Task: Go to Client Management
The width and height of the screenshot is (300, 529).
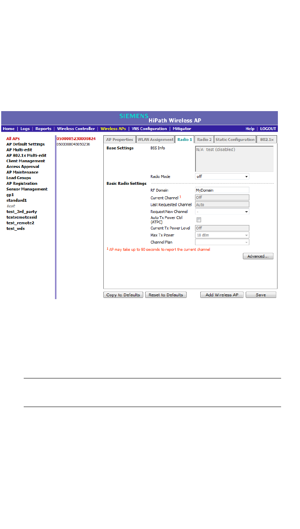Action: point(26,161)
